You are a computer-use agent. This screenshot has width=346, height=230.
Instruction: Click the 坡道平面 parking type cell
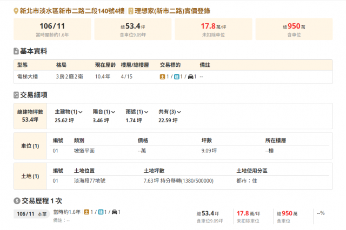[x=84, y=151]
